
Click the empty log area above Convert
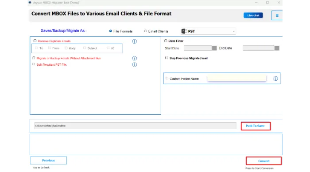[156, 145]
